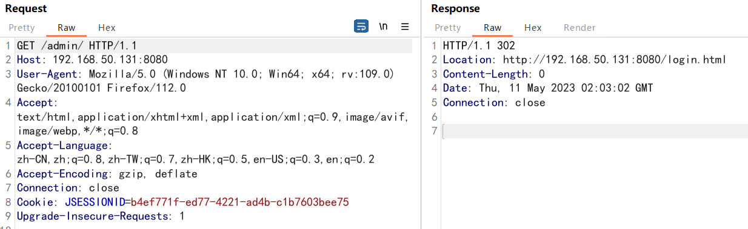The width and height of the screenshot is (748, 229).
Task: Click the Content-Length header in response
Action: 494,74
